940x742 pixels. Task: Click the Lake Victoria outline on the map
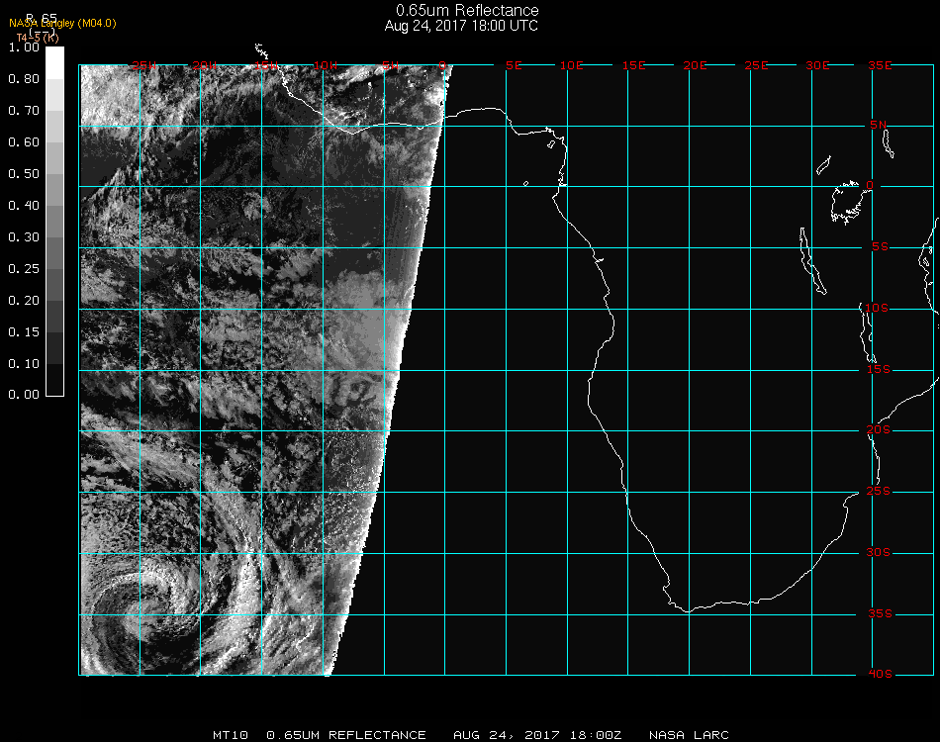pos(847,203)
